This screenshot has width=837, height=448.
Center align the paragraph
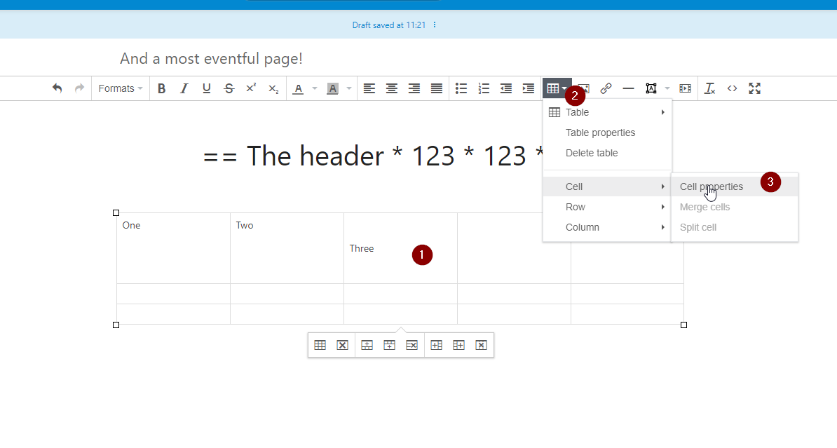(391, 88)
